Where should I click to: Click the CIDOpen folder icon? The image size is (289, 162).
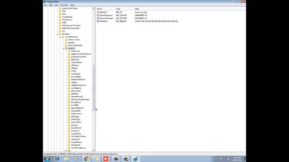coord(69,65)
